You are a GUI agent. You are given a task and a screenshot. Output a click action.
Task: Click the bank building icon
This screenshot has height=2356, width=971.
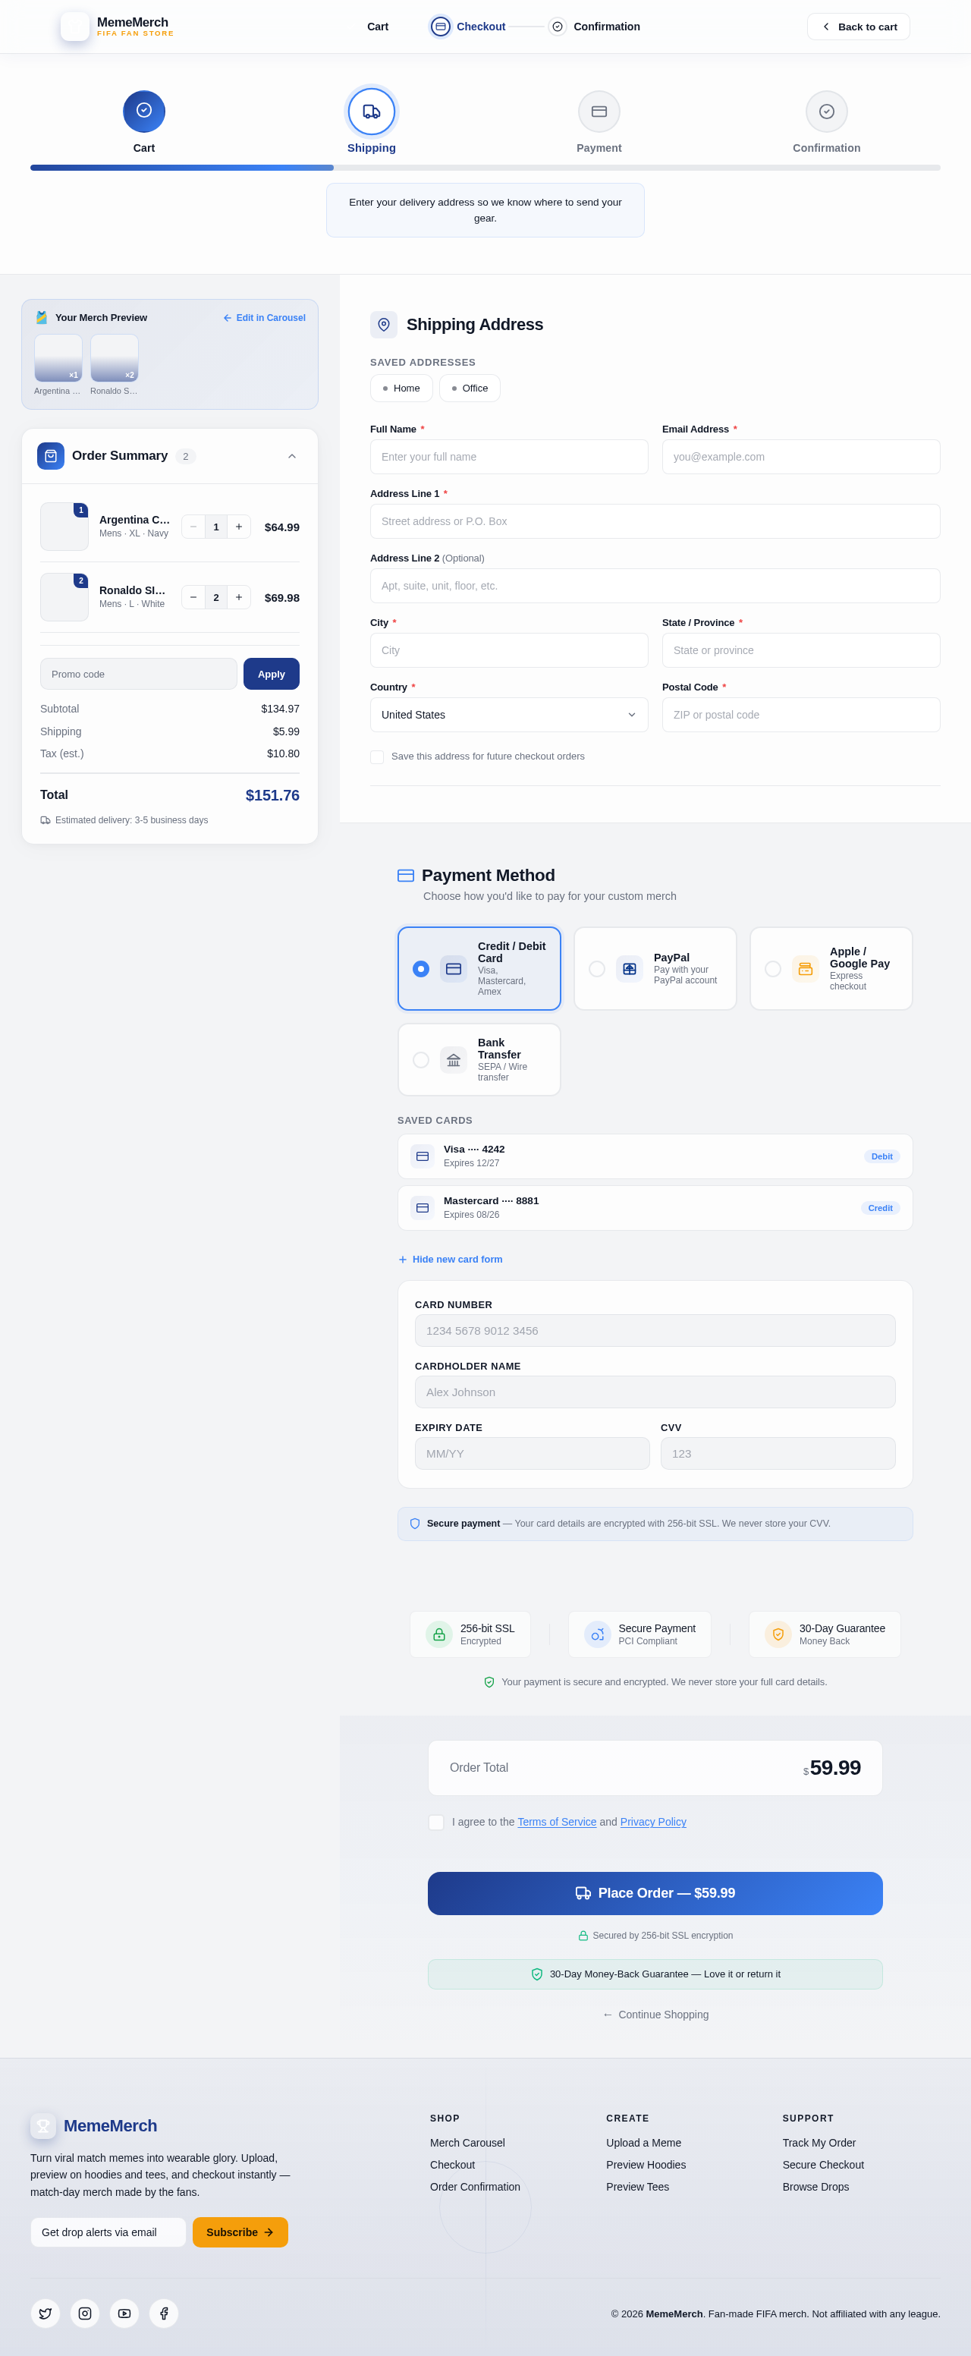(454, 1059)
